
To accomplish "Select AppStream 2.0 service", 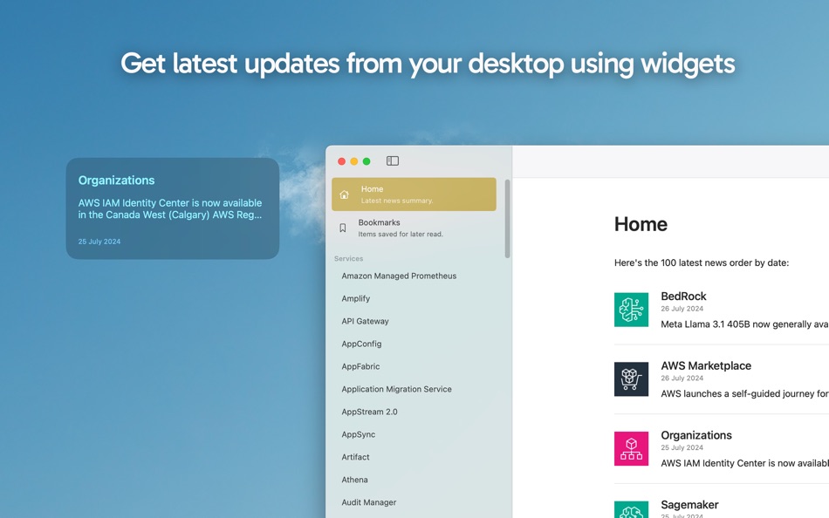I will 370,412.
